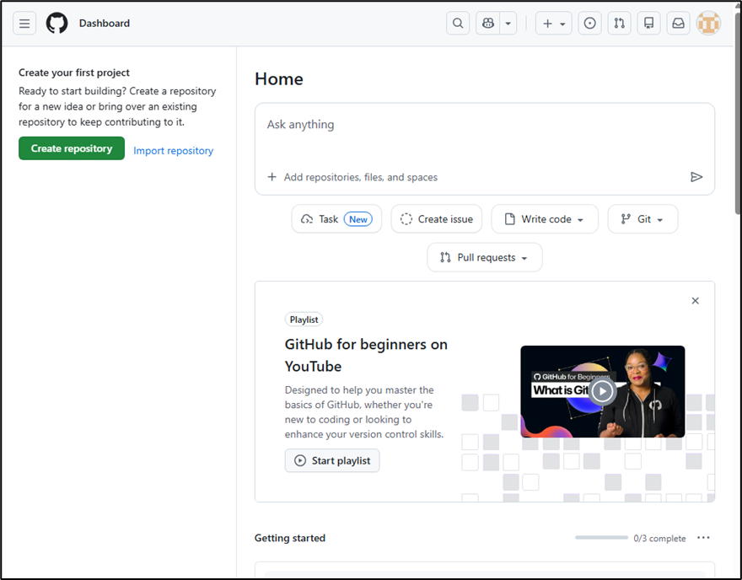This screenshot has height=580, width=742.
Task: Click the GitHub Octocat logo
Action: 56,23
